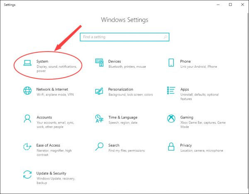The image size is (249, 194).
Task: Open the Devices settings title
Action: pos(115,61)
